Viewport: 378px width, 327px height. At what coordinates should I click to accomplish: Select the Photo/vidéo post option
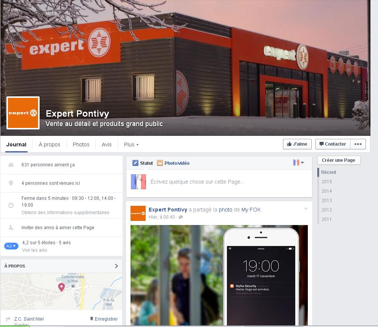(x=173, y=163)
